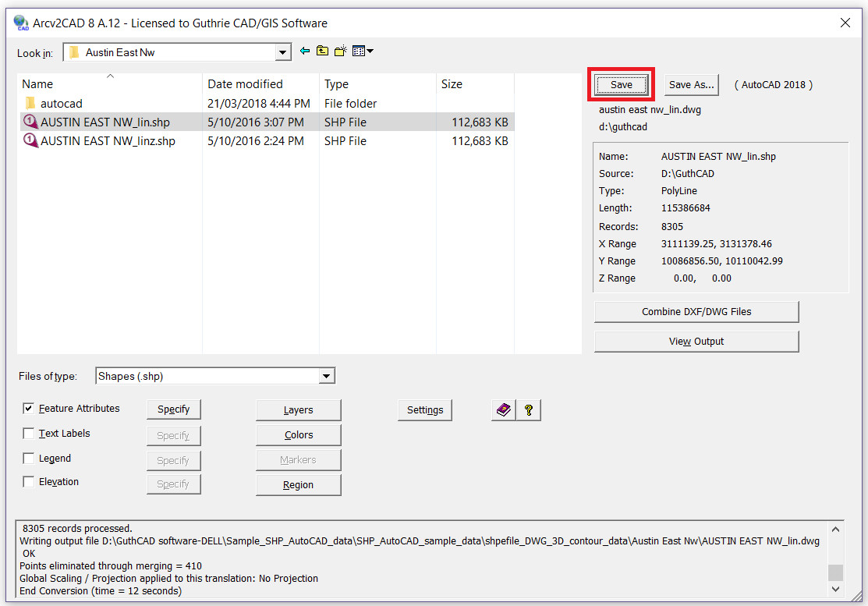Click the yellow question mark help icon
Screen dimensions: 868x606
[529, 410]
